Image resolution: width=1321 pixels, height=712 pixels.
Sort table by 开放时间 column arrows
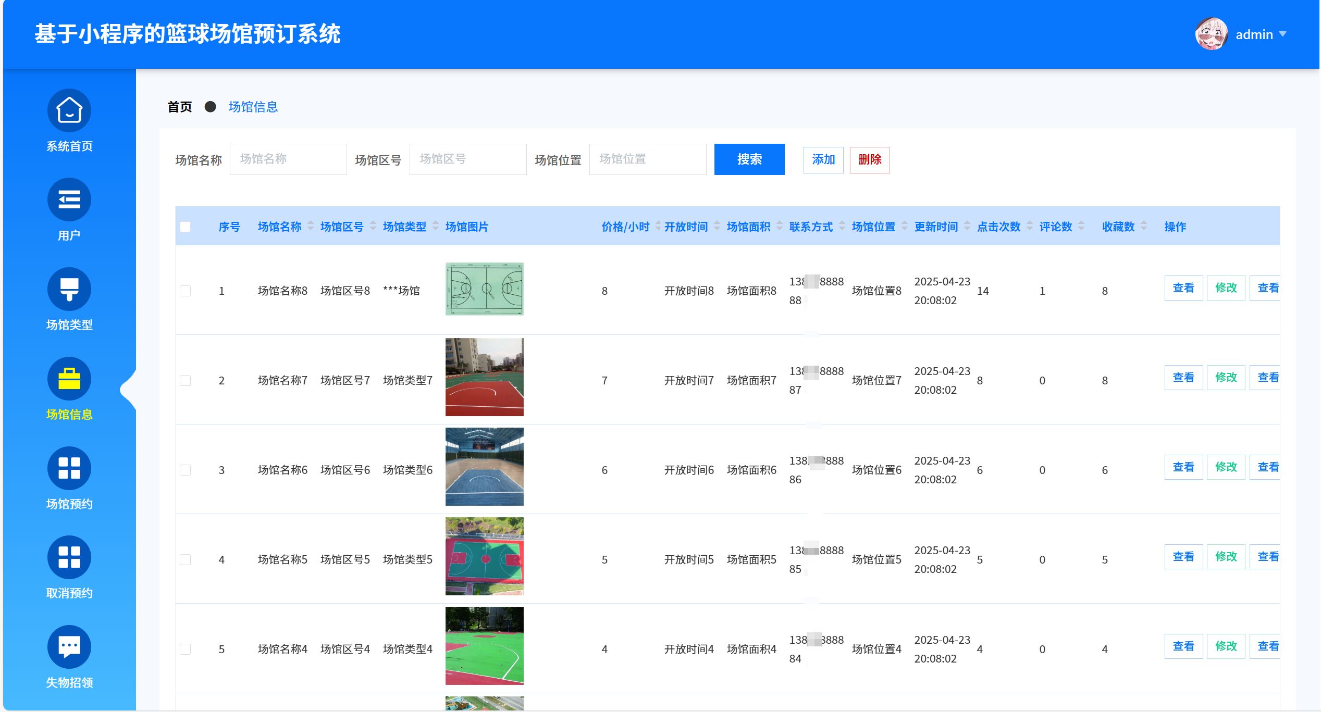(717, 226)
